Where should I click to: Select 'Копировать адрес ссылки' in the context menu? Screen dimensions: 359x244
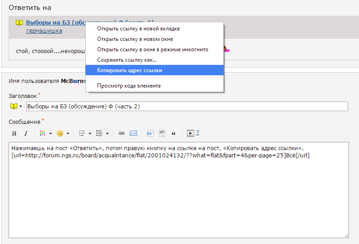click(129, 70)
